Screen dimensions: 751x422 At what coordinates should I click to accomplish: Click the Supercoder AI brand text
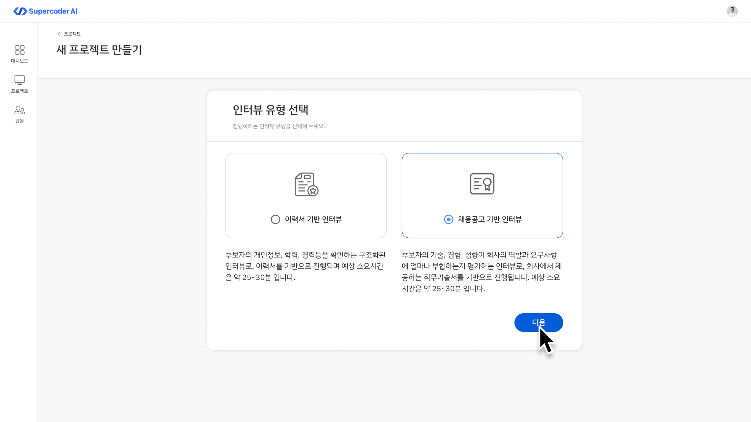[53, 11]
